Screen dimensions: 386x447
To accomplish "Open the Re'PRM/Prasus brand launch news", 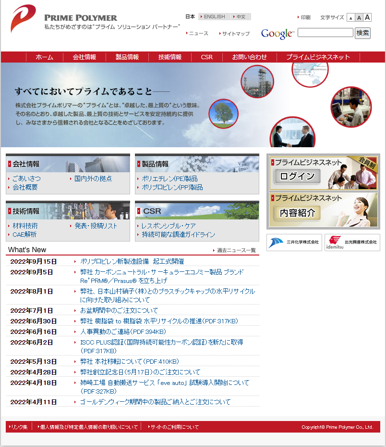I will (162, 276).
